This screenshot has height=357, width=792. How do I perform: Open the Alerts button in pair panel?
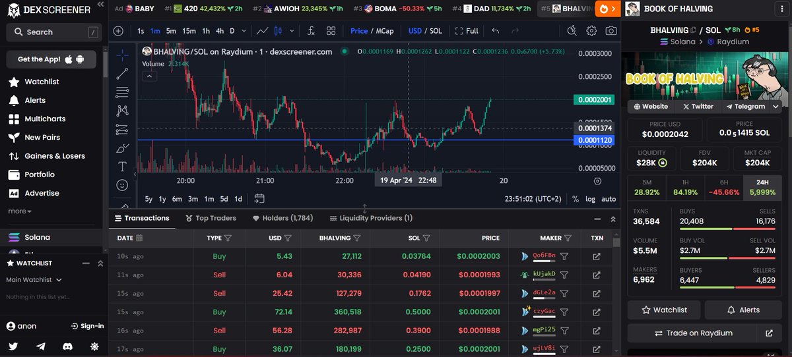point(744,310)
